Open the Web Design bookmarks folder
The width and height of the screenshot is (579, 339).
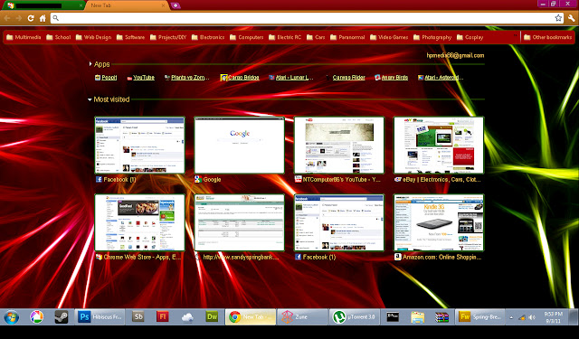(x=93, y=37)
